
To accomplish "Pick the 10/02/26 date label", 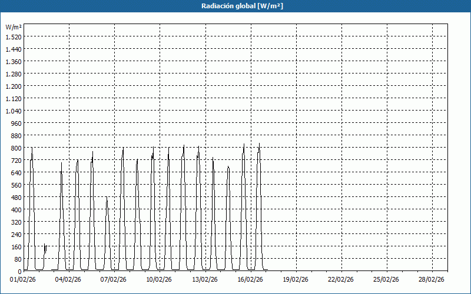I will click(159, 280).
